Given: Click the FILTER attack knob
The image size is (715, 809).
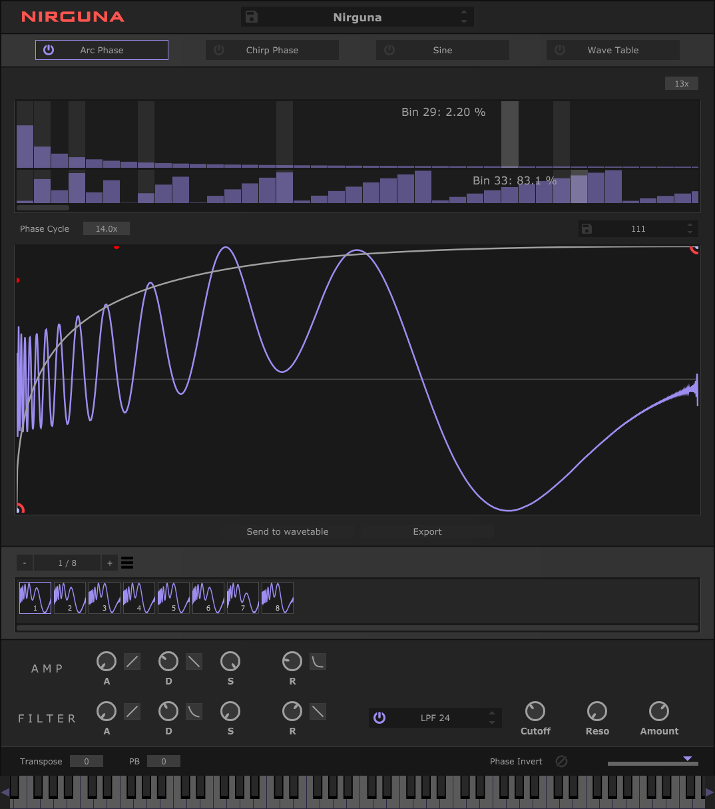Looking at the screenshot, I should pos(107,711).
